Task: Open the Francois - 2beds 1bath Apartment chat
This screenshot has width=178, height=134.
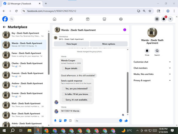Action: coord(24,75)
